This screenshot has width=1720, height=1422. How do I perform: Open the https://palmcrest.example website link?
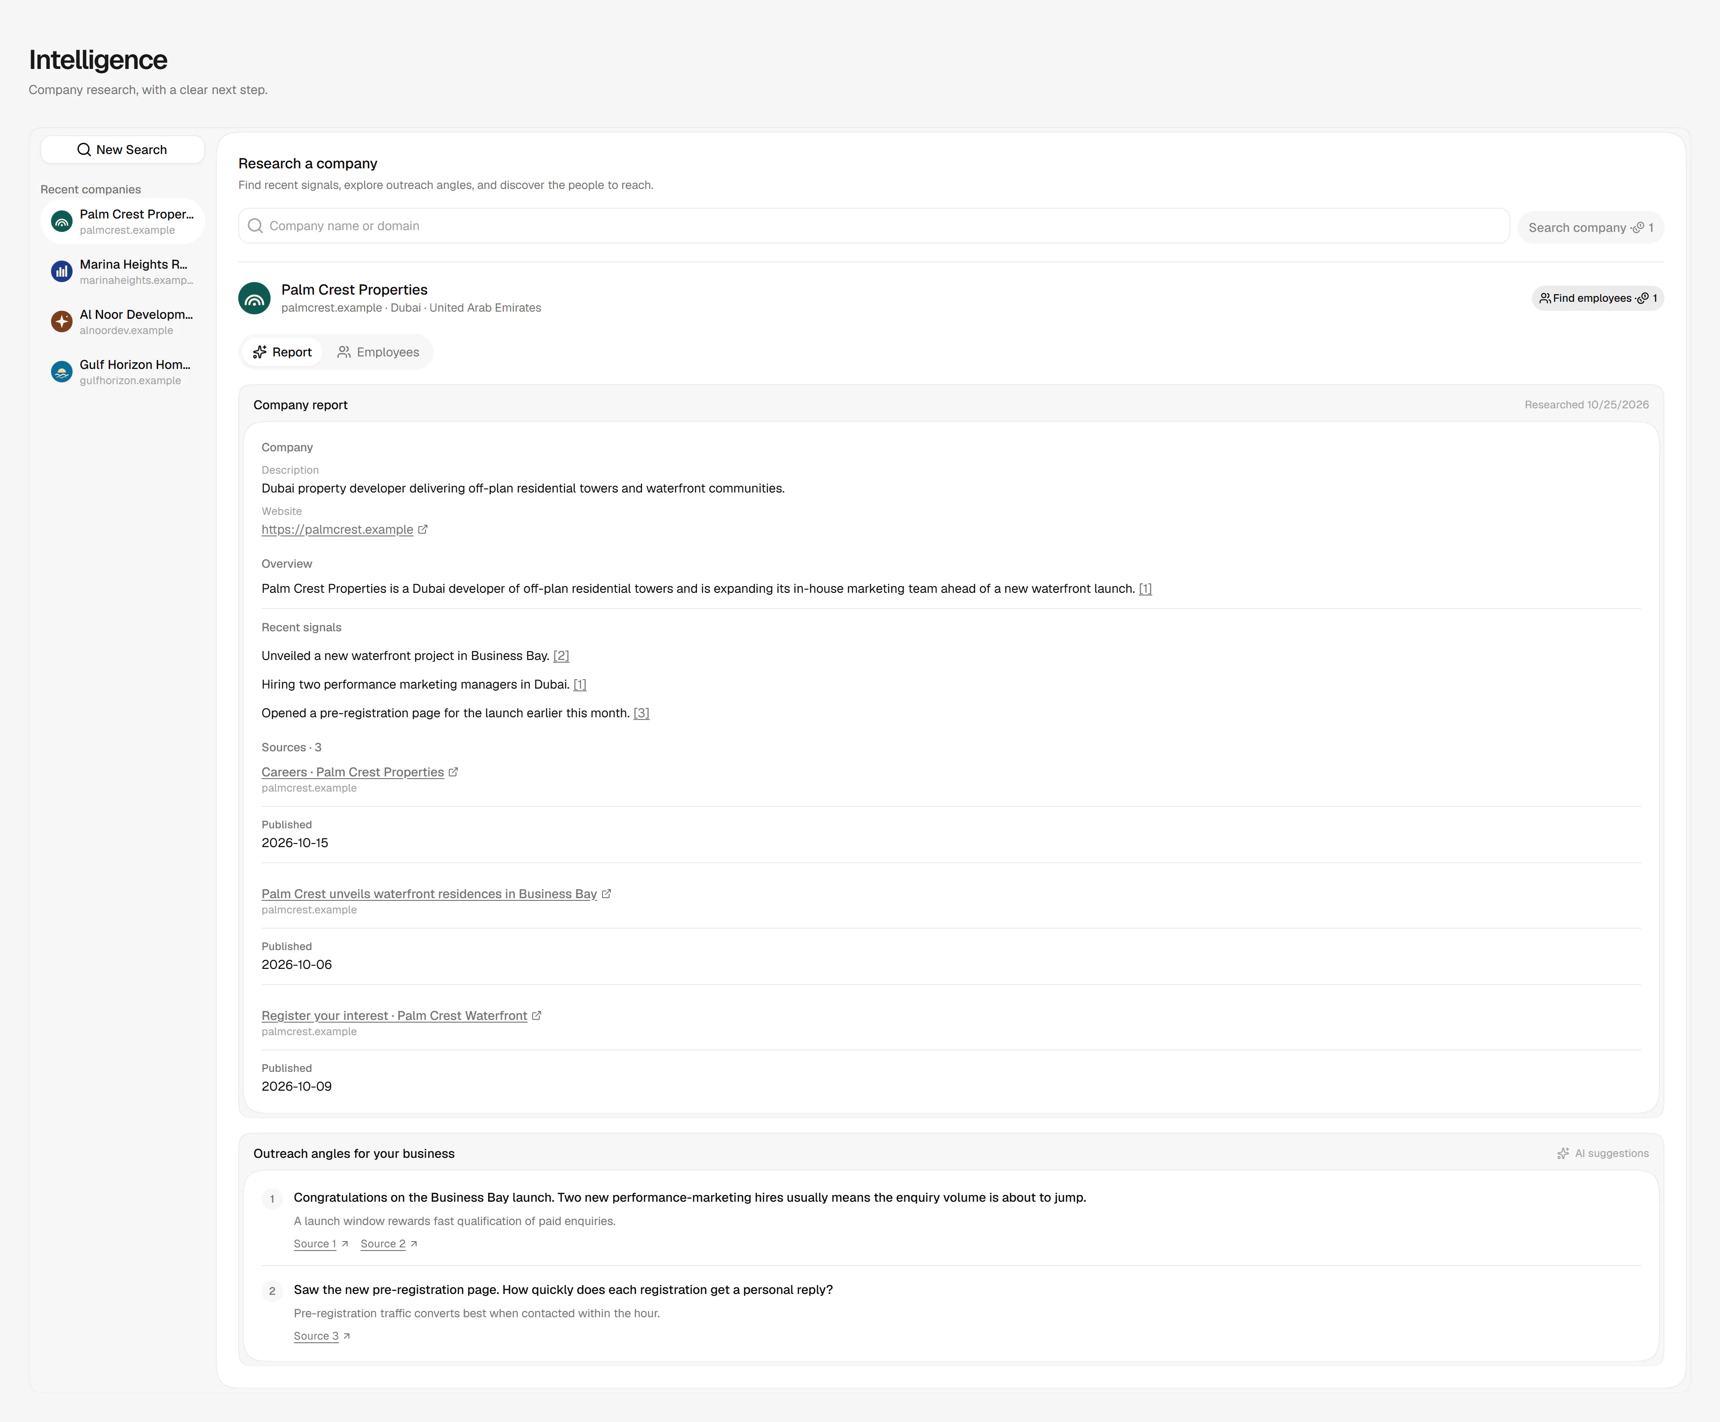337,530
